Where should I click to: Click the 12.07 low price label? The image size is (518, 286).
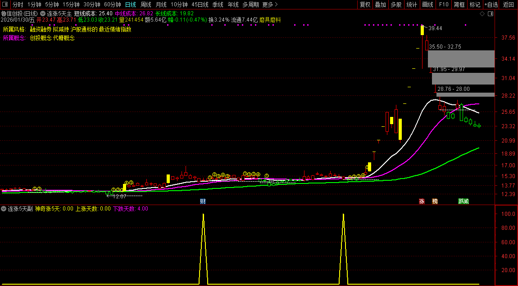119,196
